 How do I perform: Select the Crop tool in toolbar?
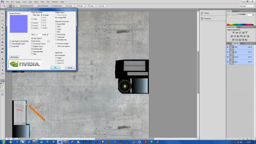[3, 28]
